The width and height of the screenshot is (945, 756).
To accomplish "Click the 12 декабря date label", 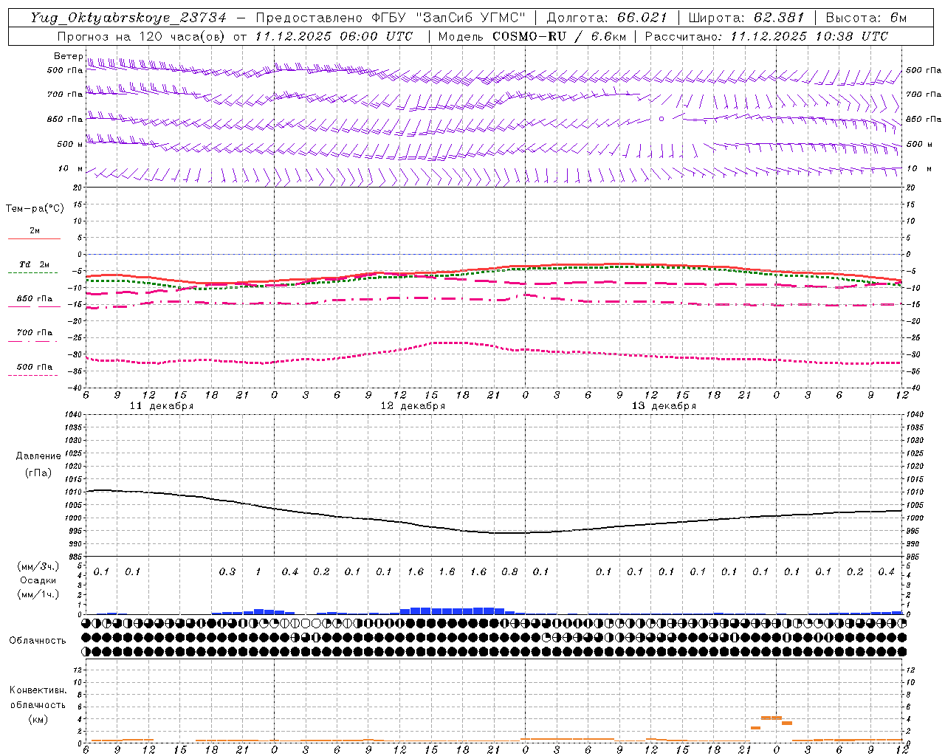I will pos(413,406).
